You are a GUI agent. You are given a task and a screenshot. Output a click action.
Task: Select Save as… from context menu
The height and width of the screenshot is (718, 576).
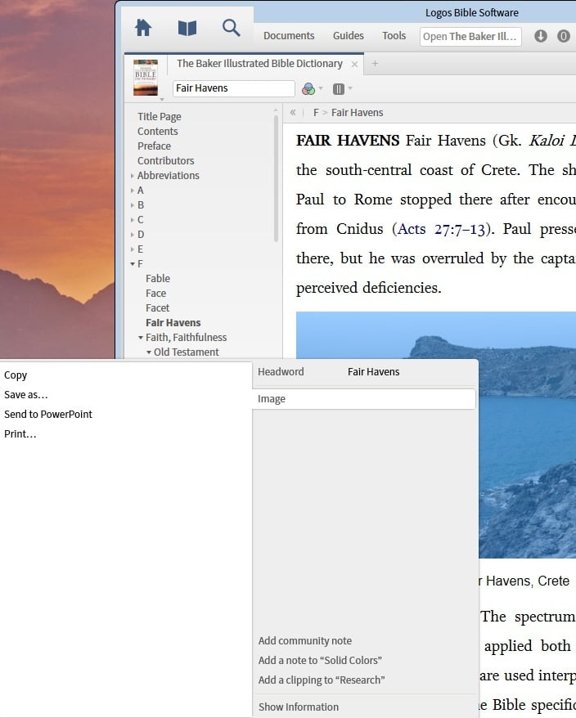pos(26,395)
